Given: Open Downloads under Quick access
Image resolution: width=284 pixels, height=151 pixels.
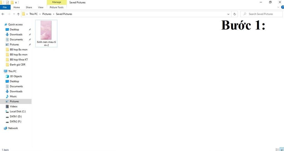Looking at the screenshot, I should (16, 35).
